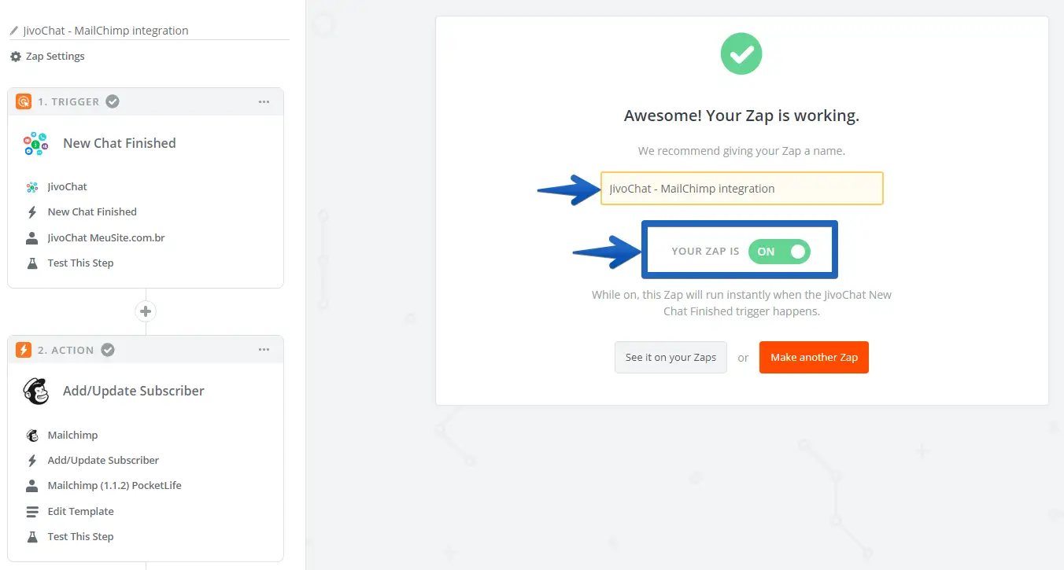The image size is (1064, 570).
Task: Click the flask icon in the Trigger step
Action: pos(32,263)
